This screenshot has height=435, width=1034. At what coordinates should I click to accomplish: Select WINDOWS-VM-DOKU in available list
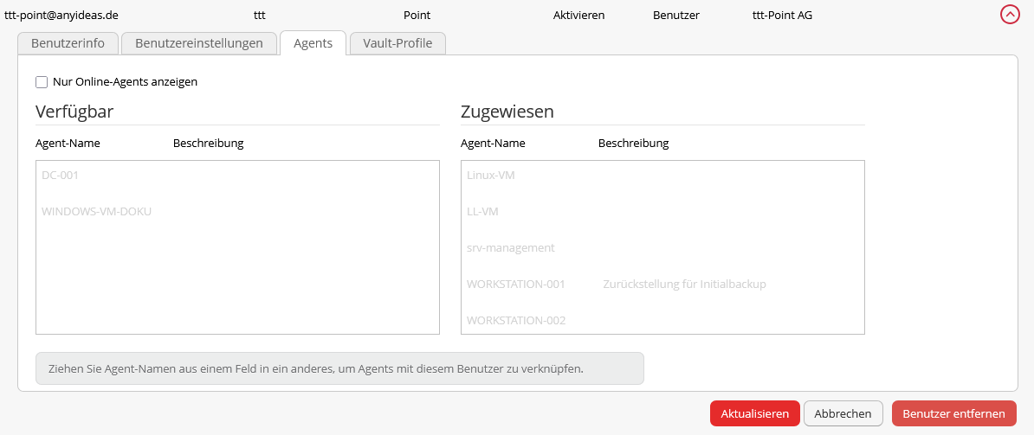96,212
